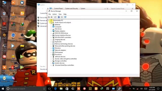
Task: Open OBS Studio desktop icon
Action: 22,36
